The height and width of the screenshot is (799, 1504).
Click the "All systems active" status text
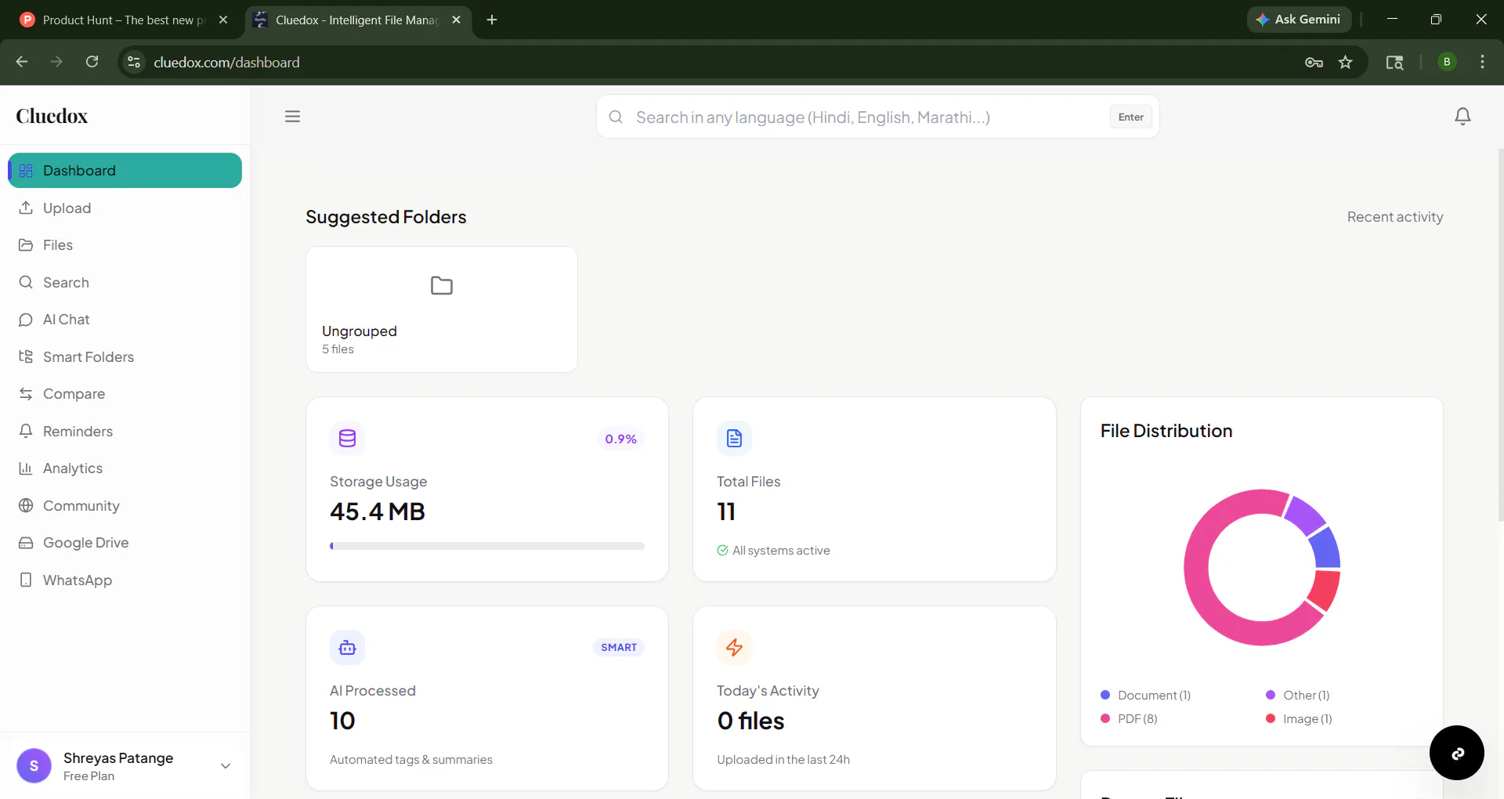[x=781, y=551]
